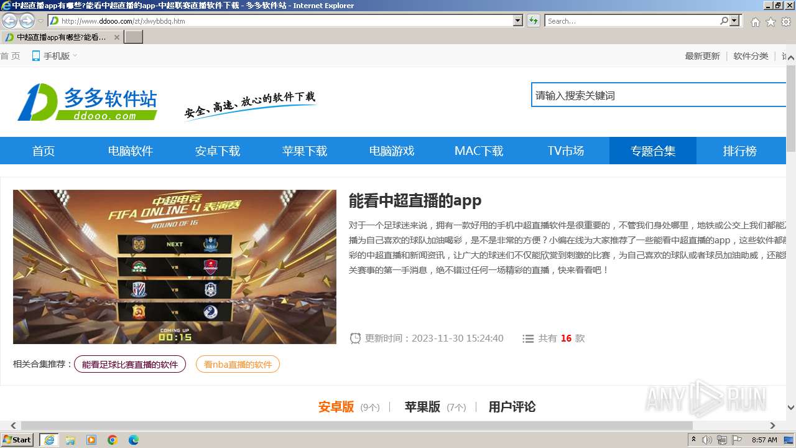Click the horizontal scrollbar left arrow
The image size is (796, 448).
[13, 426]
